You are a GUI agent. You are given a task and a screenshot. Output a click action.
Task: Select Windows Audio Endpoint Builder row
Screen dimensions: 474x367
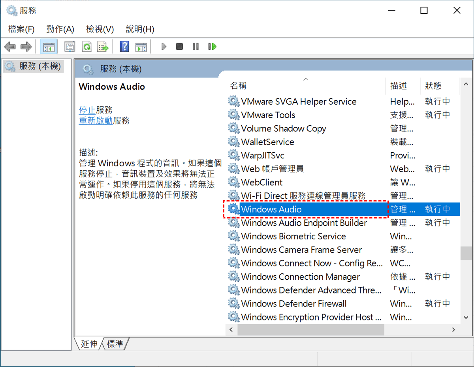[x=344, y=223]
